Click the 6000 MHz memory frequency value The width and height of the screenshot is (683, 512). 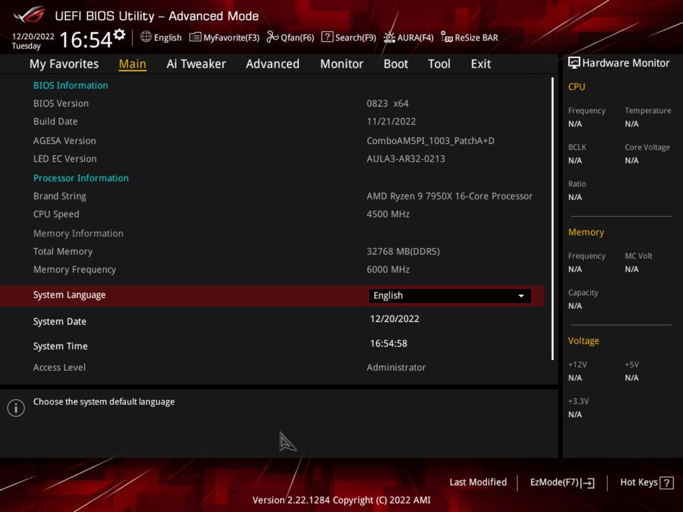click(388, 269)
